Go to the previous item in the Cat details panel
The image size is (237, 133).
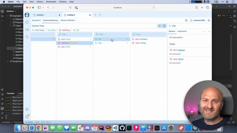204,31
